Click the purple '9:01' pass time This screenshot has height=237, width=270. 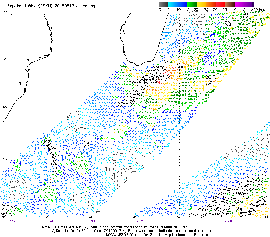[140, 221]
